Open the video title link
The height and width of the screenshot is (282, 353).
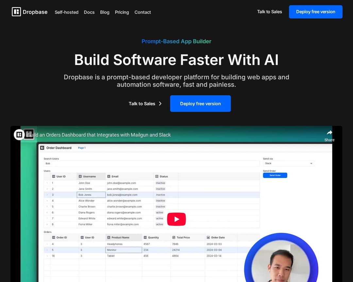point(99,135)
